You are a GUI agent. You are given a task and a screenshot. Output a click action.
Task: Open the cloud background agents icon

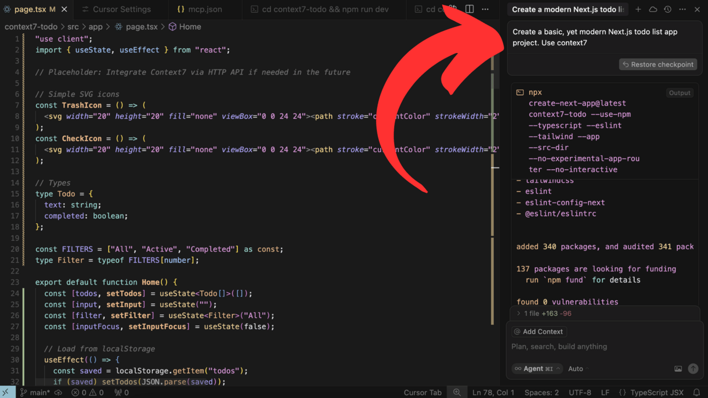point(653,9)
